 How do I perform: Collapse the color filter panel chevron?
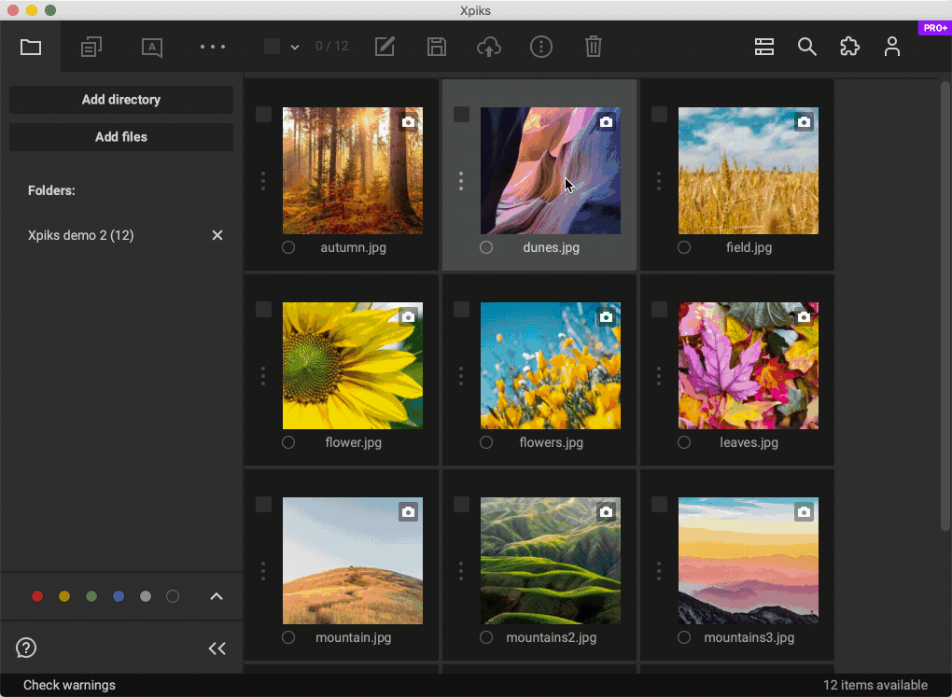tap(217, 596)
